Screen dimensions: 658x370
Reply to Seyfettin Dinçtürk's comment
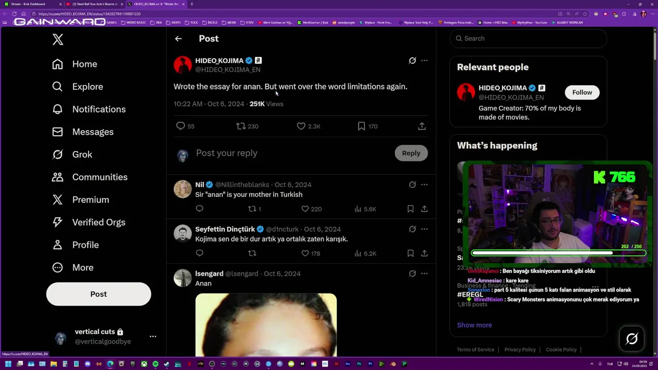199,253
